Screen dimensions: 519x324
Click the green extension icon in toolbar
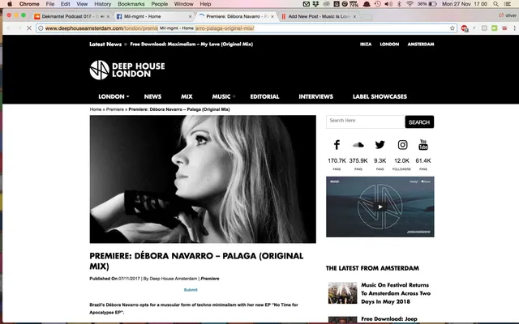click(x=494, y=28)
